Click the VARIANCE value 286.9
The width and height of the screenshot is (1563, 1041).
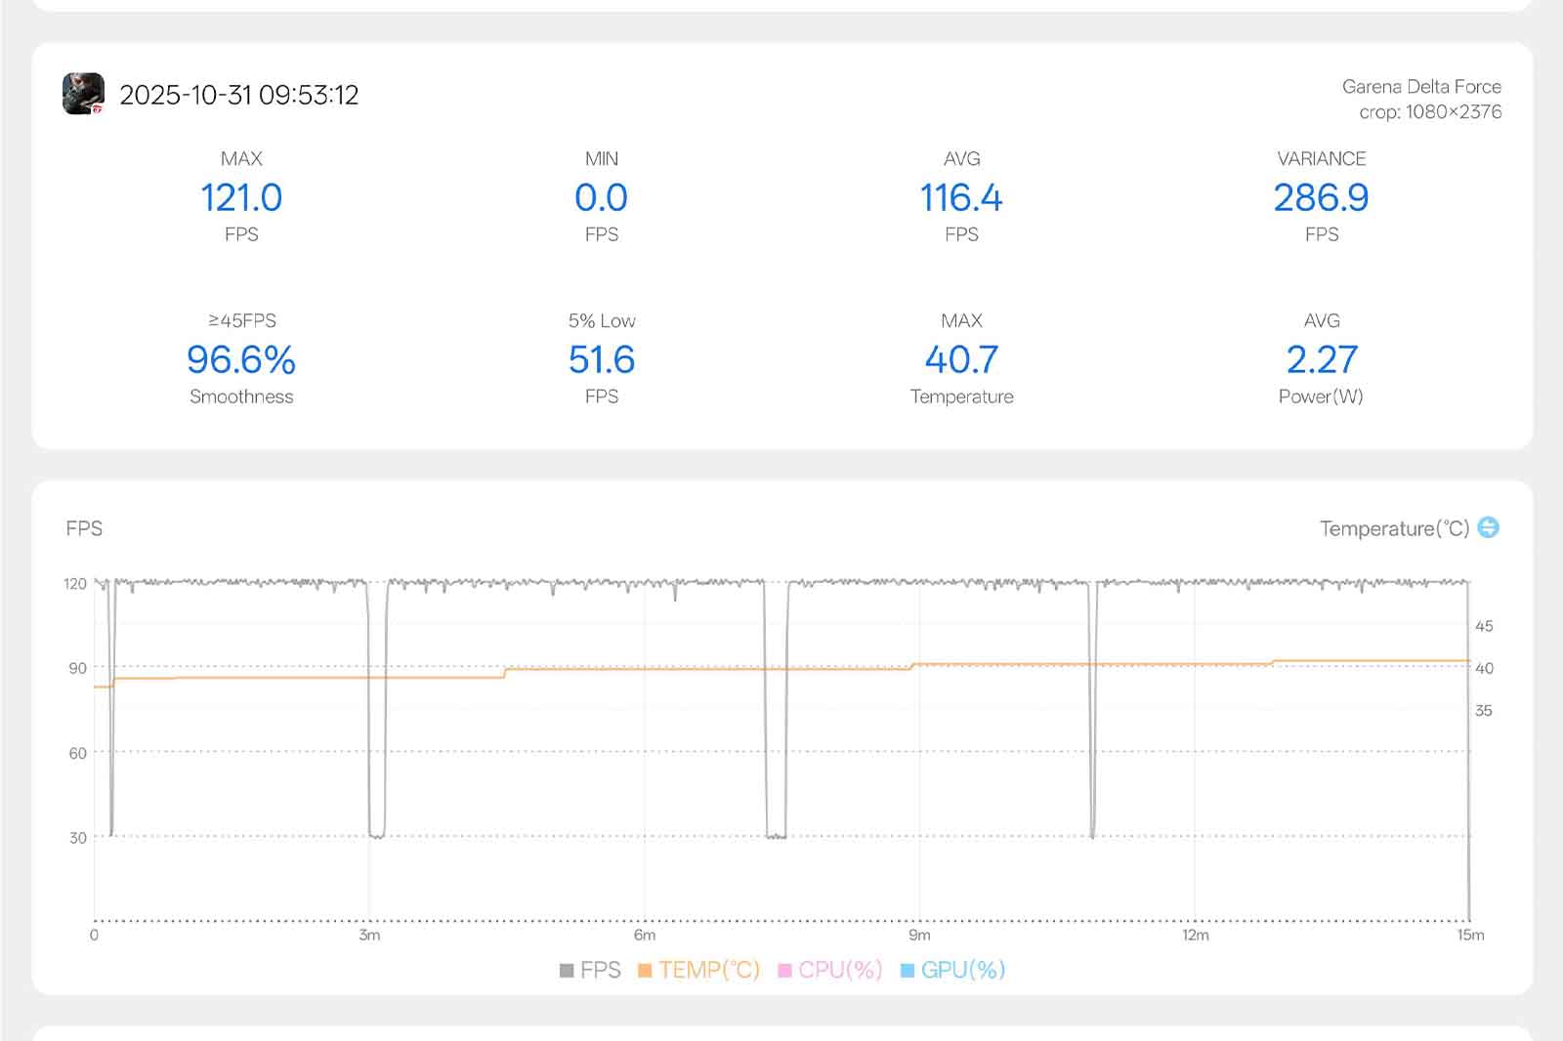tap(1321, 198)
